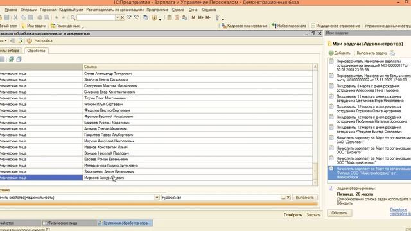Image resolution: width=411 pixels, height=231 pixels.
Task: Click Выполнить задачу in tasks panel
Action: point(372,53)
